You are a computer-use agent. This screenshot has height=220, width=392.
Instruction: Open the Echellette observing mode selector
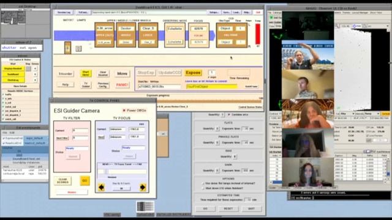(x=175, y=29)
